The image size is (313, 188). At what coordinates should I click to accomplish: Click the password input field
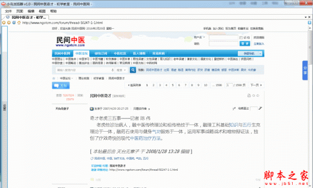(224, 43)
